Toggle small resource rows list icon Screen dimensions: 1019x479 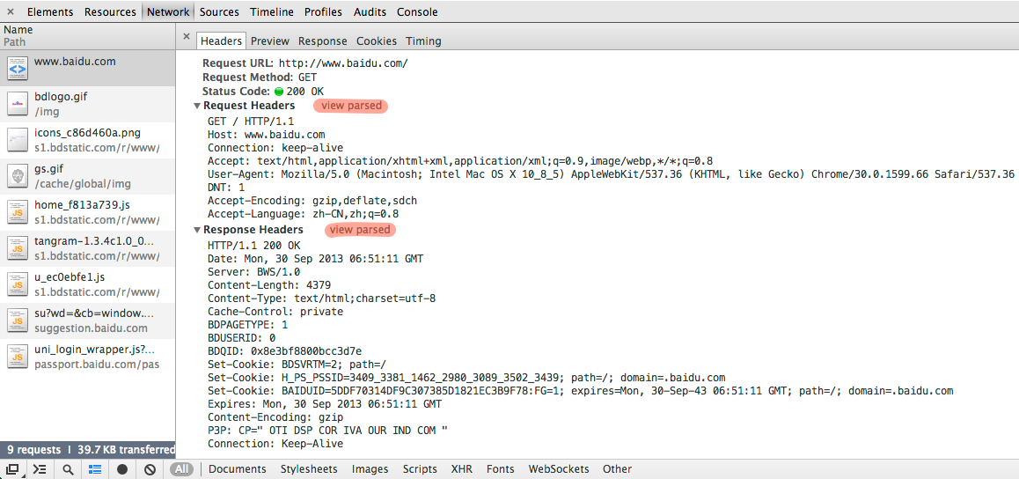tap(95, 469)
